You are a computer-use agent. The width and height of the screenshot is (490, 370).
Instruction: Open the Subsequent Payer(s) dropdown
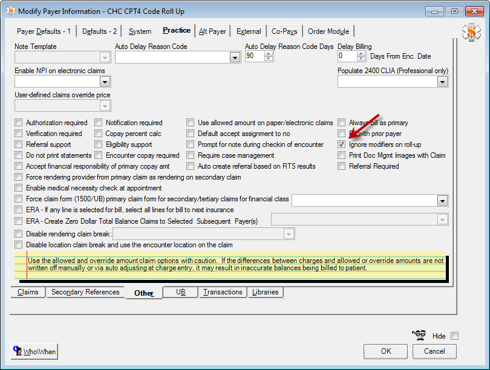[442, 220]
